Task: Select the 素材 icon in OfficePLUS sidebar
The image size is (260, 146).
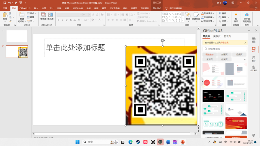Action: pyautogui.click(x=253, y=59)
